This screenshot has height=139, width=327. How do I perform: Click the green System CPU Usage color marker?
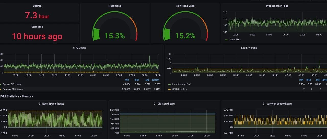(x=1, y=84)
